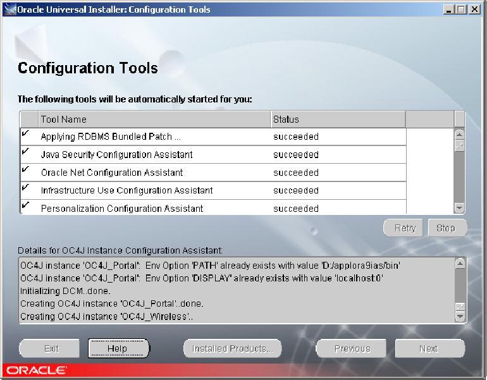Open Installed Products dialog

tap(233, 348)
